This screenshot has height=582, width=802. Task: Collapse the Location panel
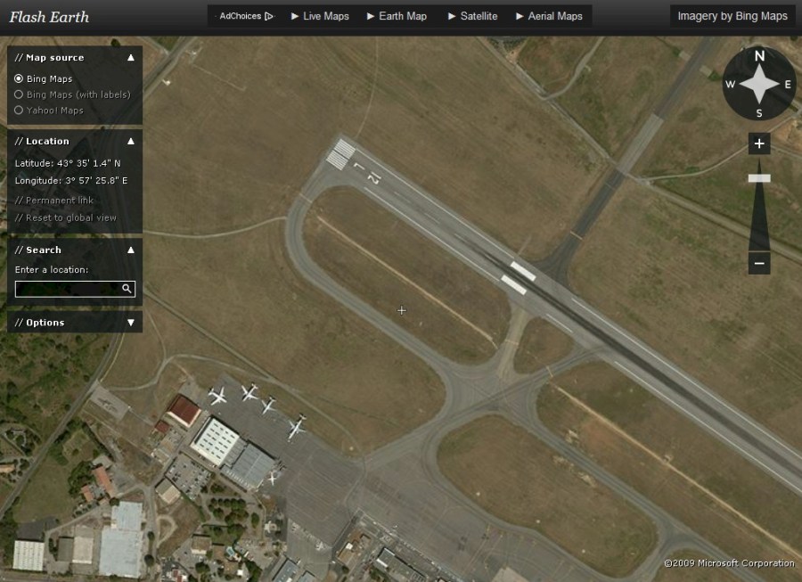131,141
